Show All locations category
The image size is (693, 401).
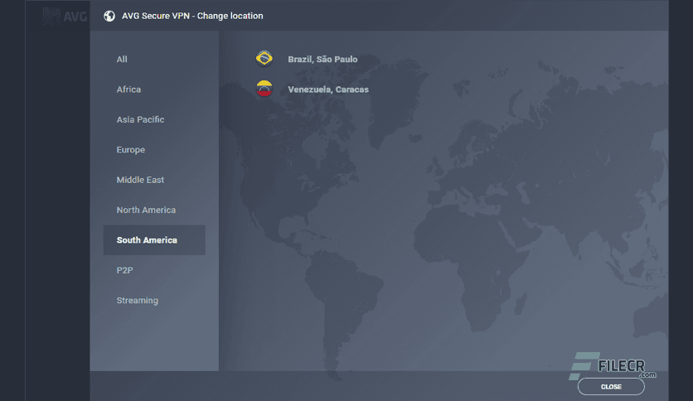click(x=122, y=59)
